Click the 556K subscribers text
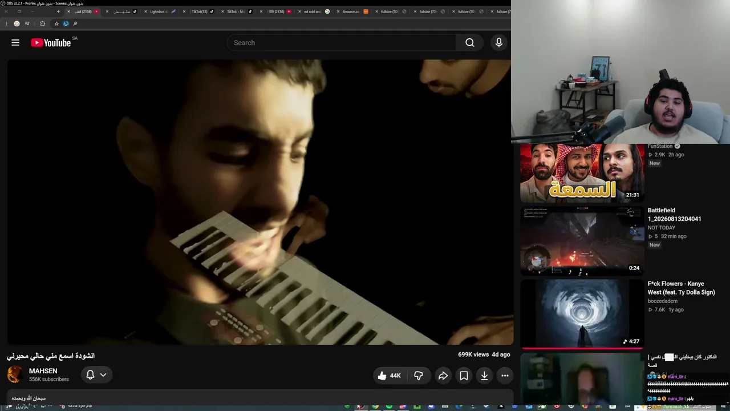The width and height of the screenshot is (730, 411). pyautogui.click(x=49, y=380)
